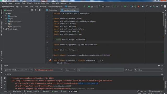Open the app run configuration dropdown

pyautogui.click(x=92, y=7)
